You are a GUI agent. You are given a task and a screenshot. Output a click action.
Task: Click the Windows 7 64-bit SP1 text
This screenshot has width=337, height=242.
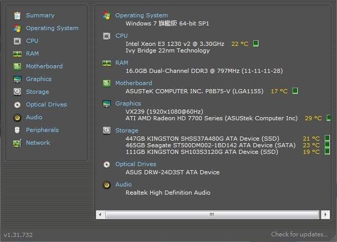click(167, 23)
